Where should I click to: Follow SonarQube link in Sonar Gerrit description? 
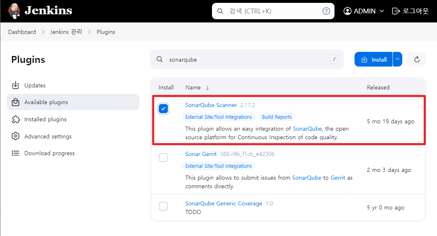coord(307,178)
